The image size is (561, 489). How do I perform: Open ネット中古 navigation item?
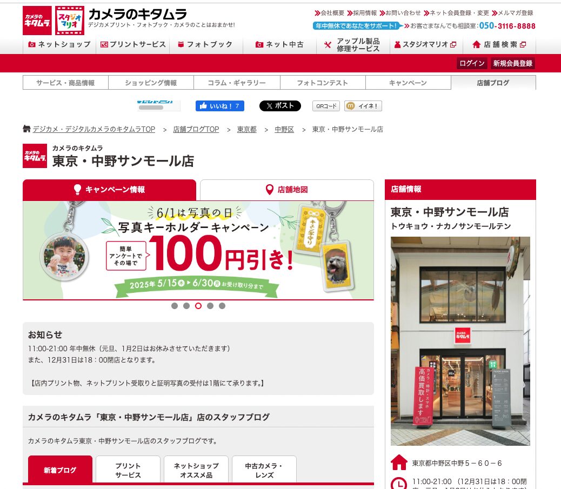point(280,44)
